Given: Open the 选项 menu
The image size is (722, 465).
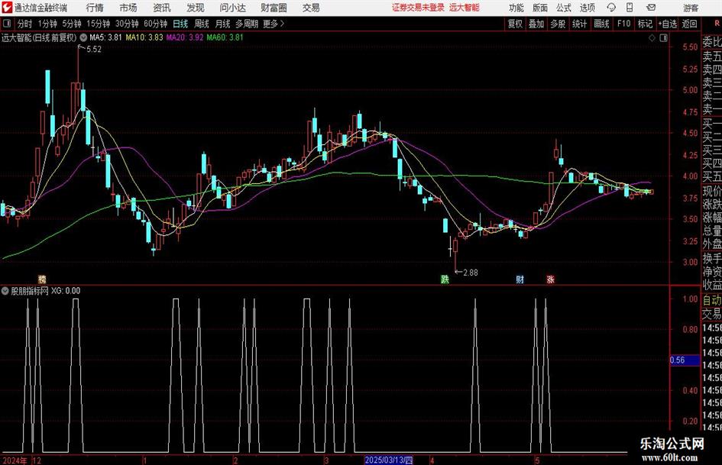Looking at the screenshot, I should (x=587, y=8).
